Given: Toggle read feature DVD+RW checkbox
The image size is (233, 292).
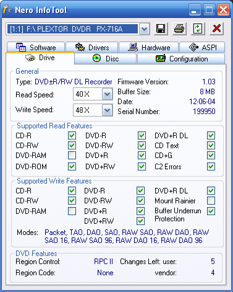Looking at the screenshot, I should [x=142, y=166].
